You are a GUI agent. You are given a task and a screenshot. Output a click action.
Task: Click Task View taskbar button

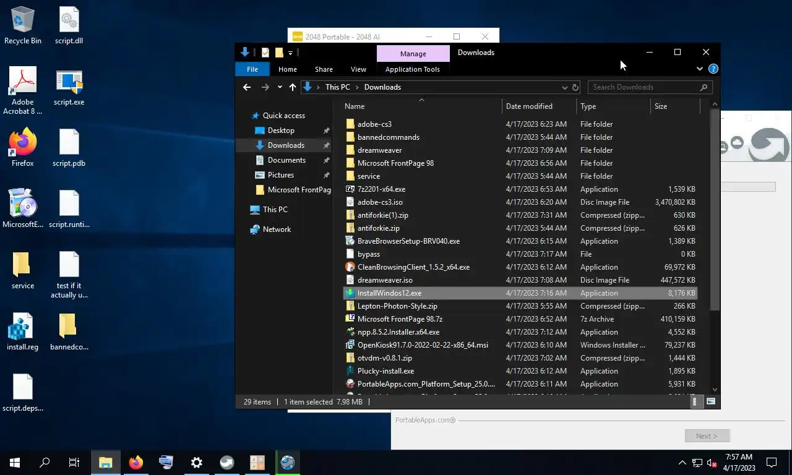(x=74, y=462)
